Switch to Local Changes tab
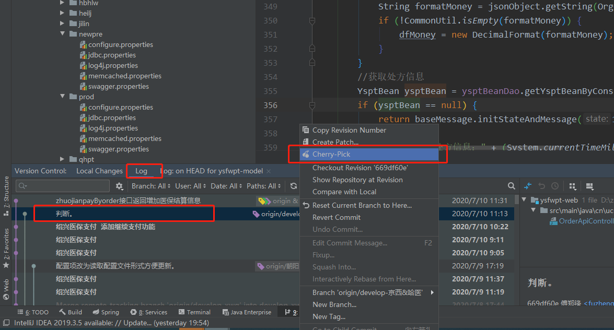This screenshot has height=330, width=614. (99, 171)
